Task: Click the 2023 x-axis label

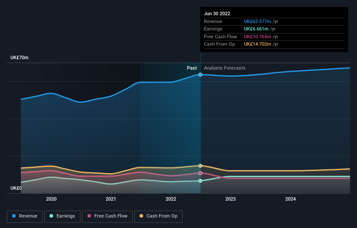Action: 230,199
